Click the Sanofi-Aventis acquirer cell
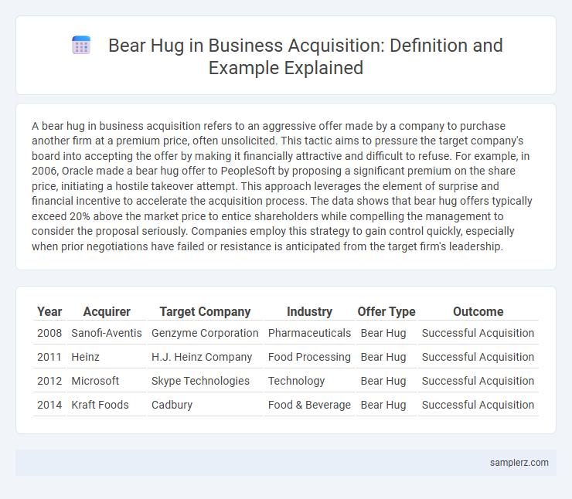 107,333
